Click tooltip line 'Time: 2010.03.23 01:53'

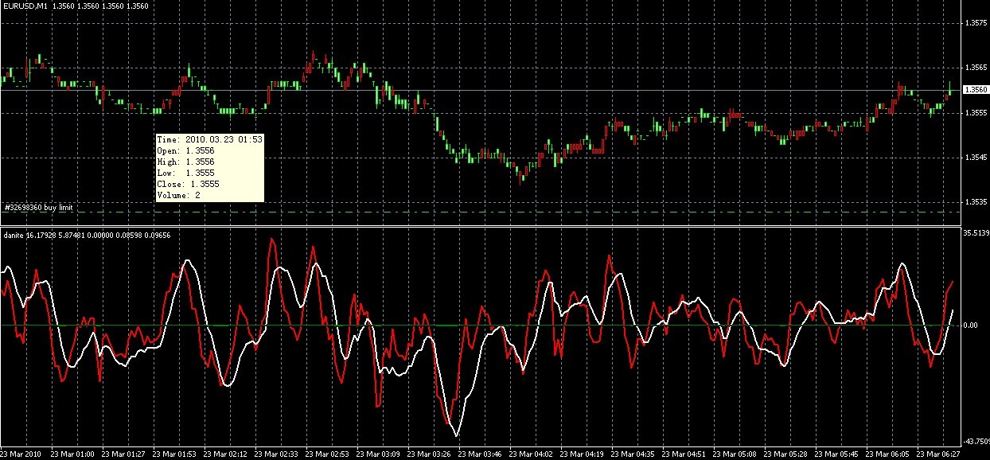[211, 139]
